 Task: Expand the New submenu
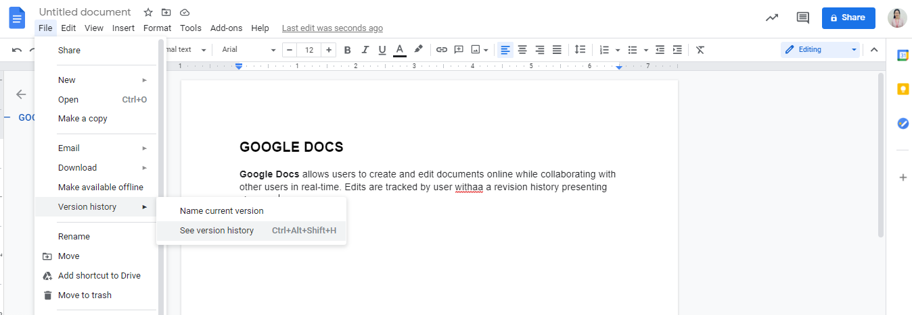tap(96, 80)
